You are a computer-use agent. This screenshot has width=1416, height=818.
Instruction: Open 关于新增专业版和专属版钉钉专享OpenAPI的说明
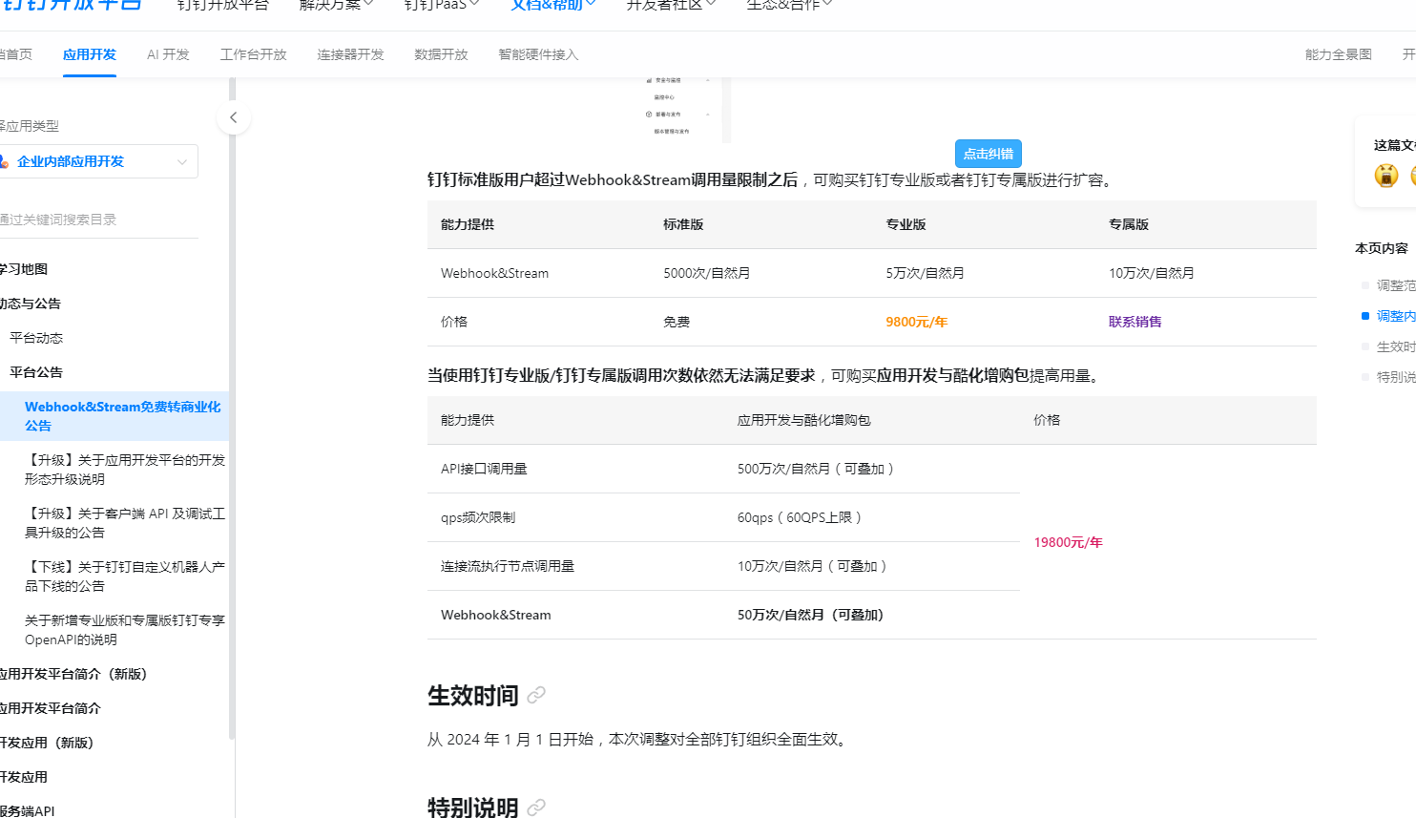point(125,630)
